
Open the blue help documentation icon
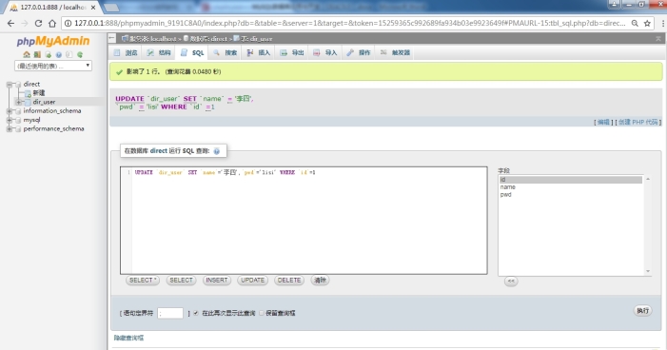59,54
